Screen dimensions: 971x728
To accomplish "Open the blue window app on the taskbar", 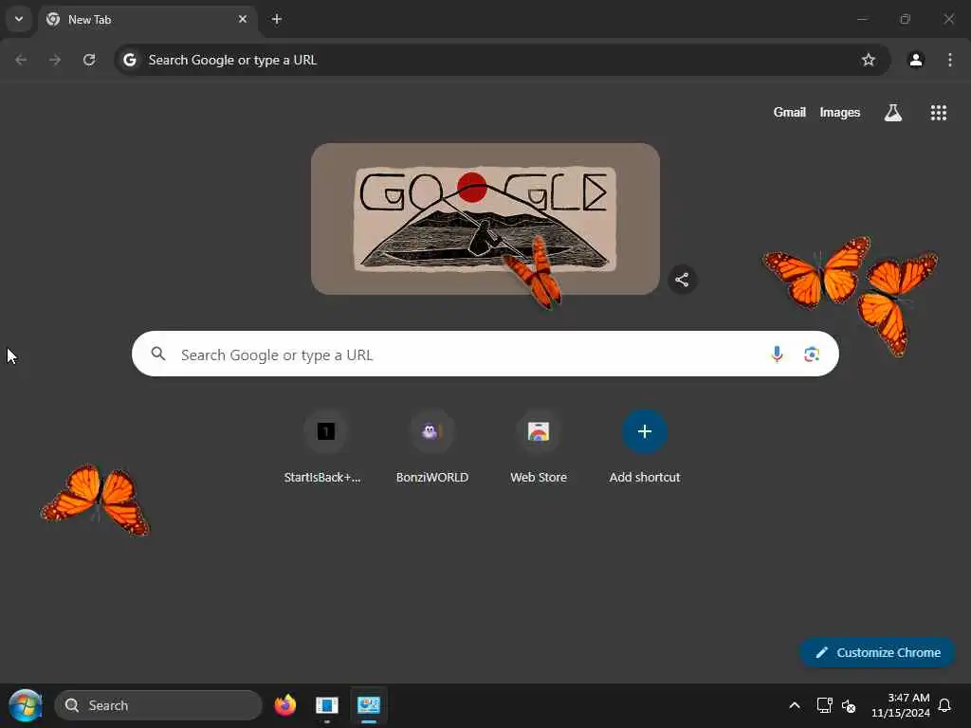I will click(x=327, y=705).
